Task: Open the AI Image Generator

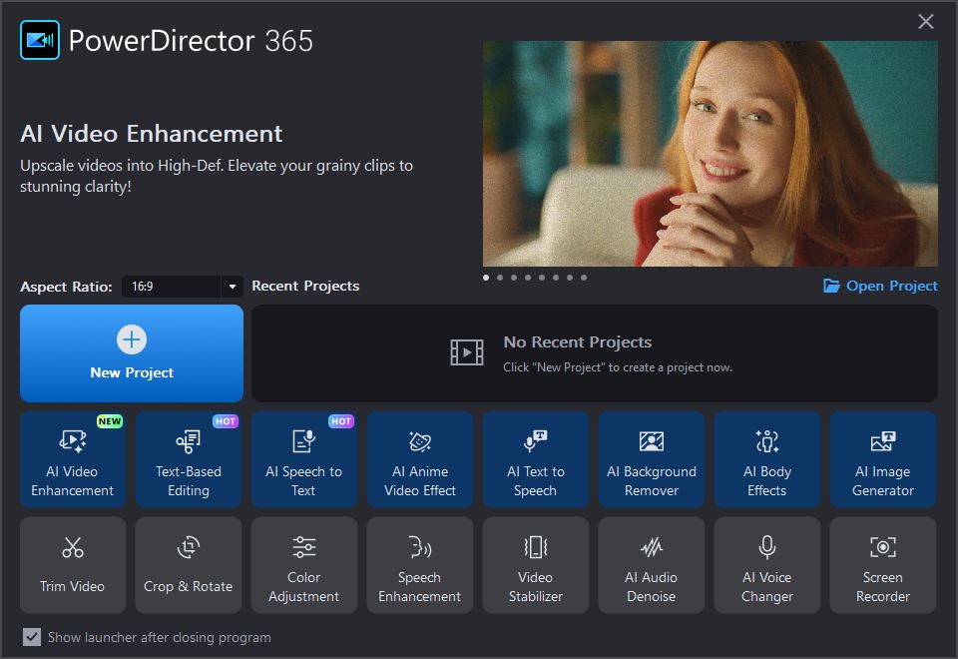Action: [883, 459]
